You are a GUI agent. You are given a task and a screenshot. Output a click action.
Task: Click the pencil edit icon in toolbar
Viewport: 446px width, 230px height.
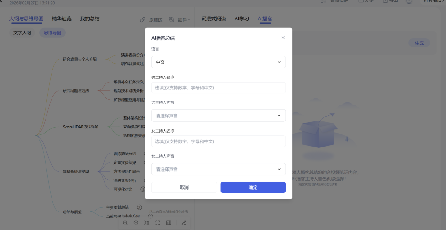tap(184, 223)
